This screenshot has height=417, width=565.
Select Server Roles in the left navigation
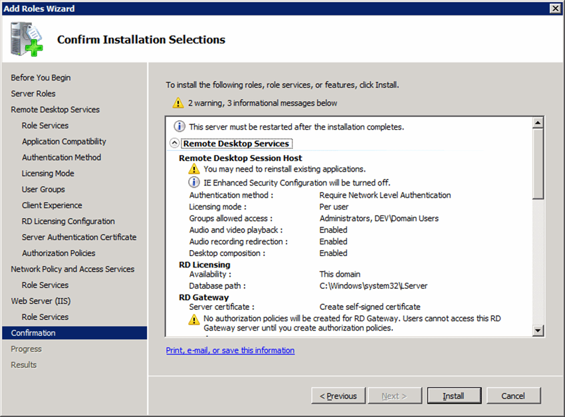point(33,94)
